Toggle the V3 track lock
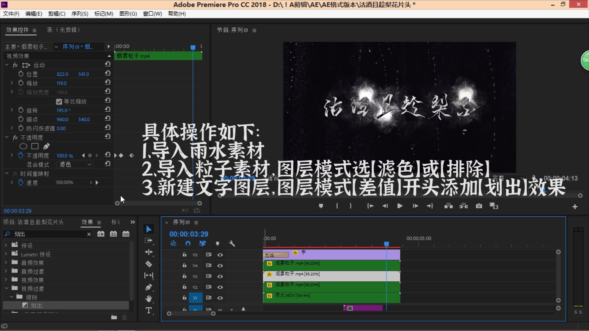Viewport: 589px width, 331px height. 184,276
